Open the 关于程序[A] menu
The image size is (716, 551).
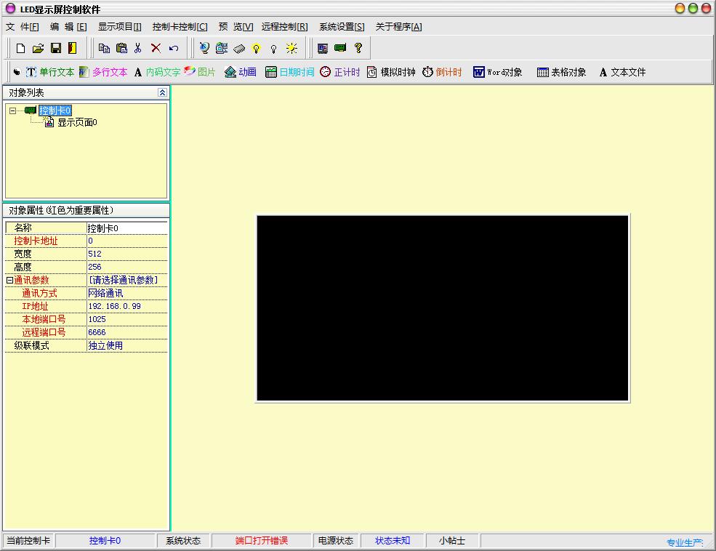point(398,27)
